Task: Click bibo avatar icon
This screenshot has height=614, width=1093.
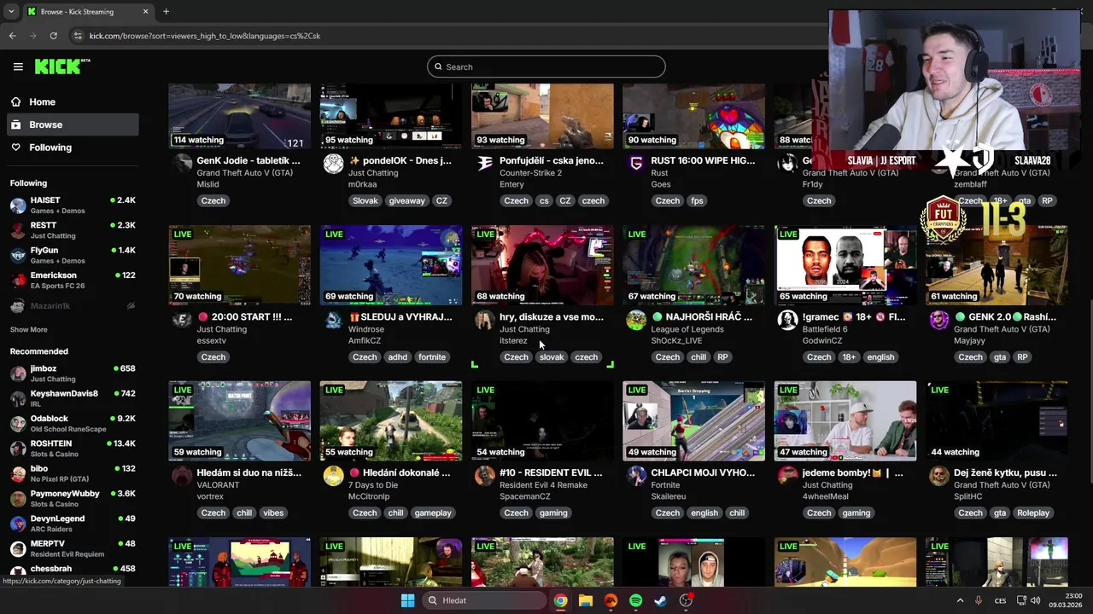Action: click(18, 474)
